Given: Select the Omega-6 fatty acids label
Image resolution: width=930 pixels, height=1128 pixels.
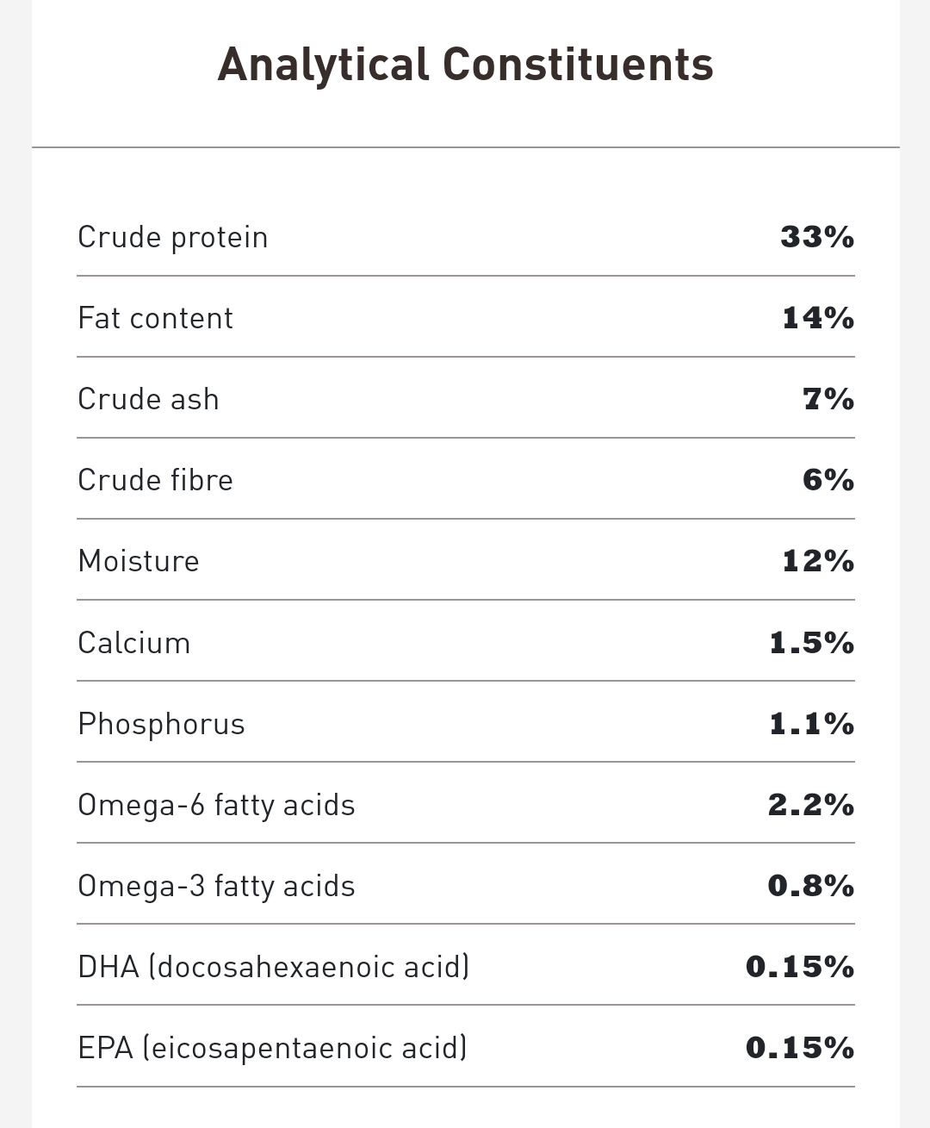Looking at the screenshot, I should 216,805.
